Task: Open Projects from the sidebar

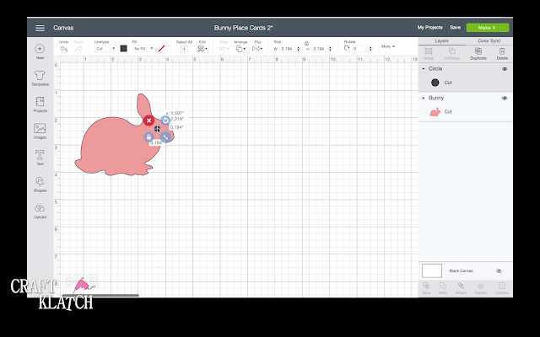Action: 40,104
